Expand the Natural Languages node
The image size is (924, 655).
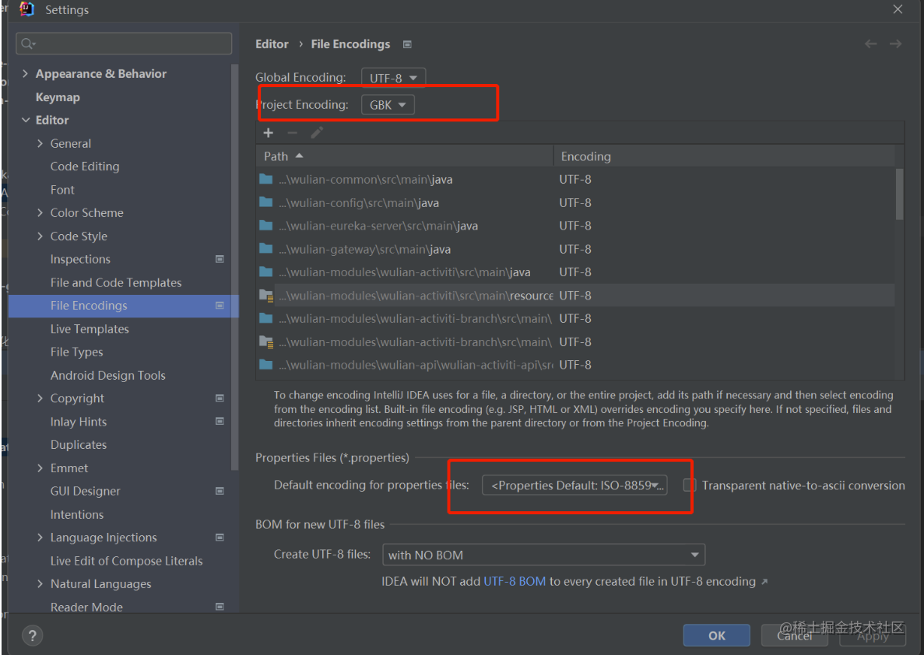point(40,583)
